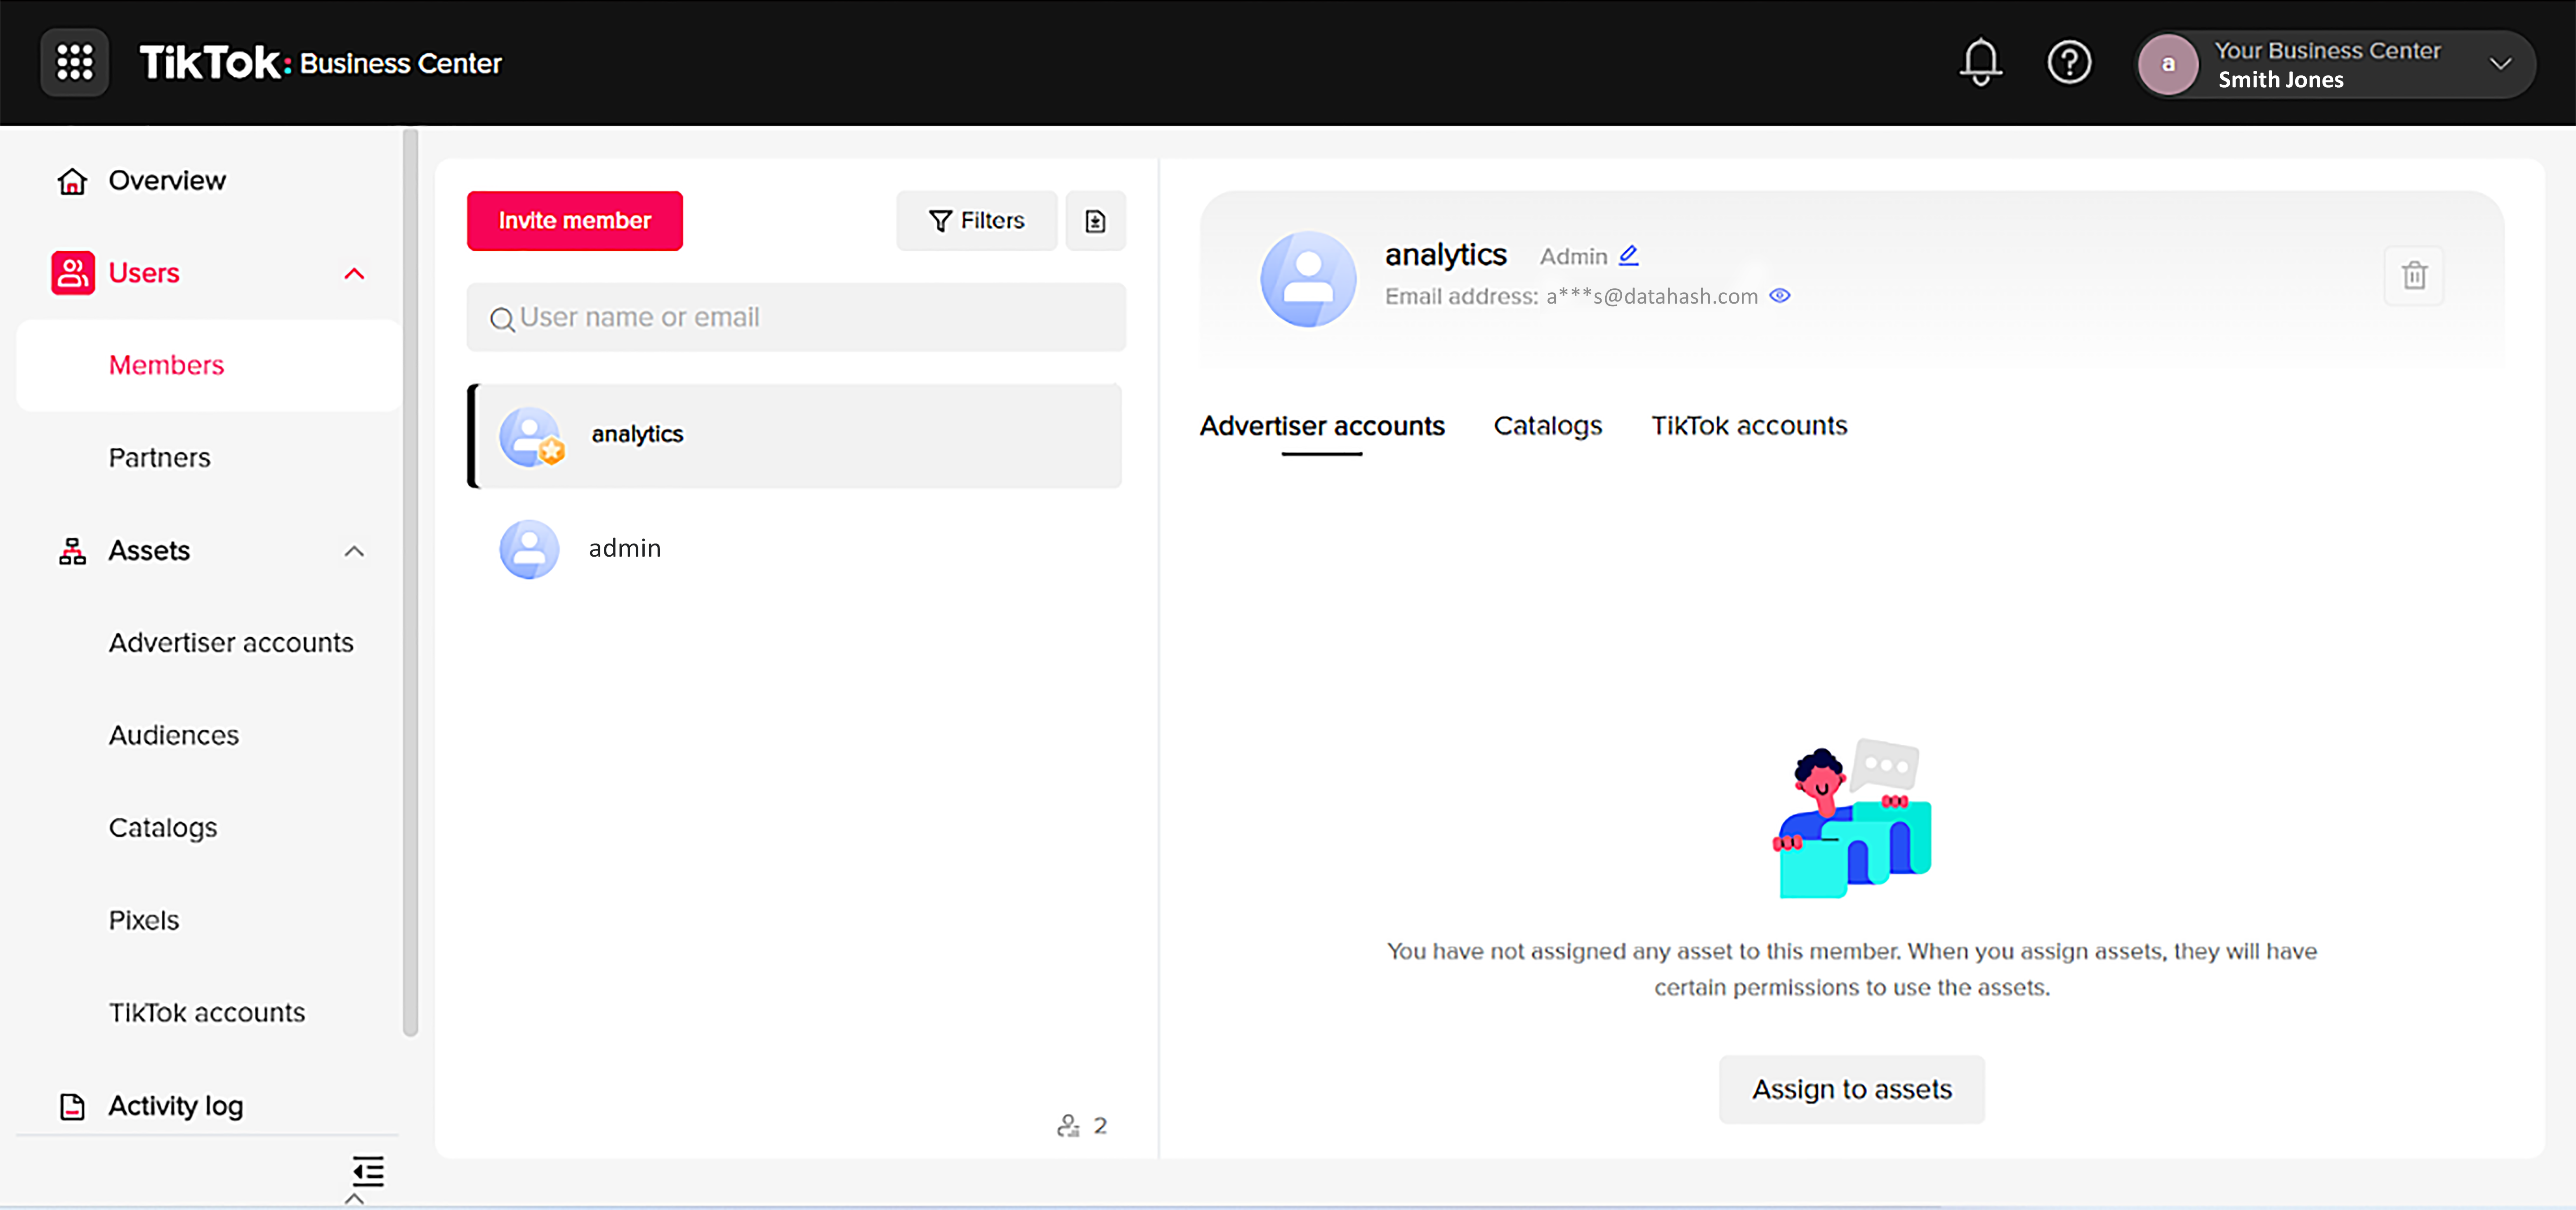
Task: Click the Smith Jones profile avatar
Action: 2168,64
